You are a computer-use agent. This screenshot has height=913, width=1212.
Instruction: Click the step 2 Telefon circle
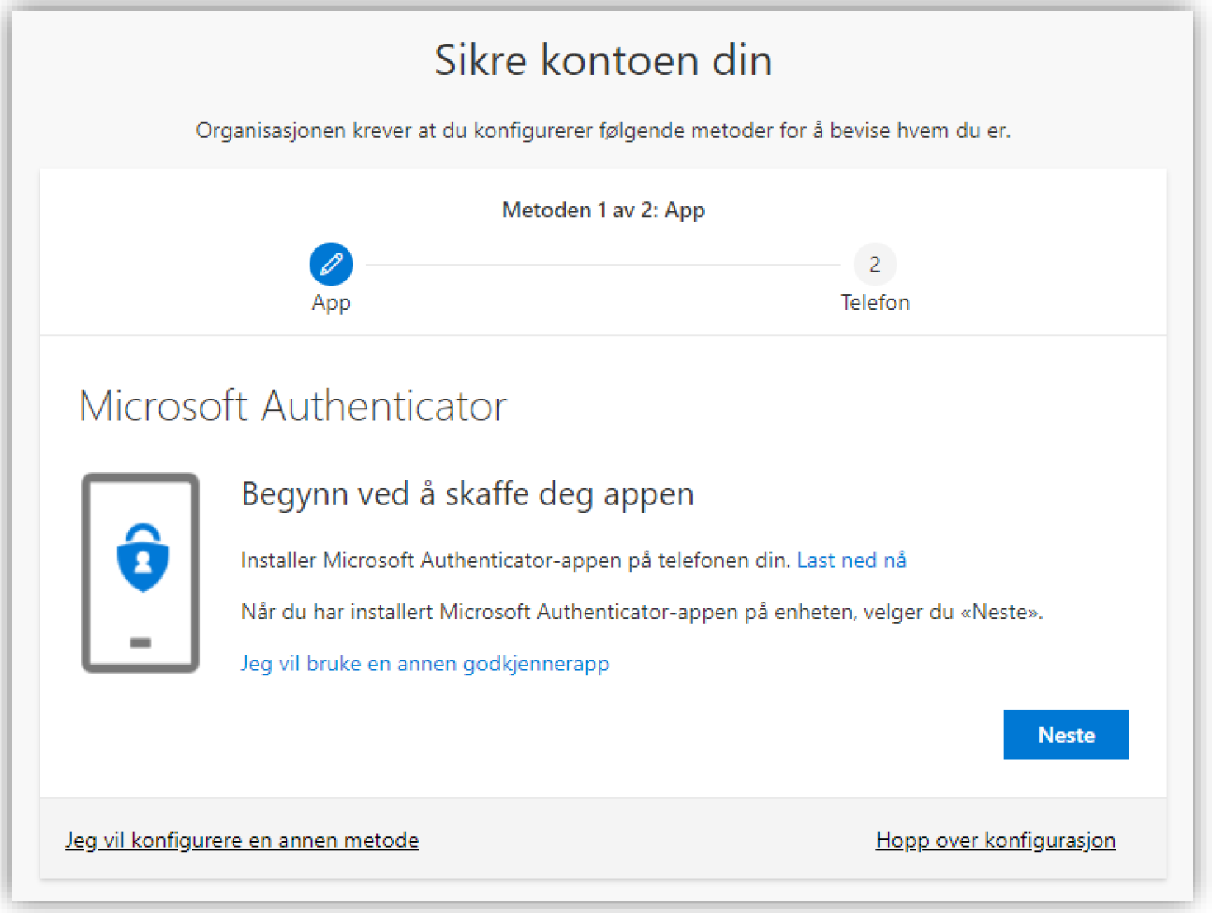tap(875, 264)
